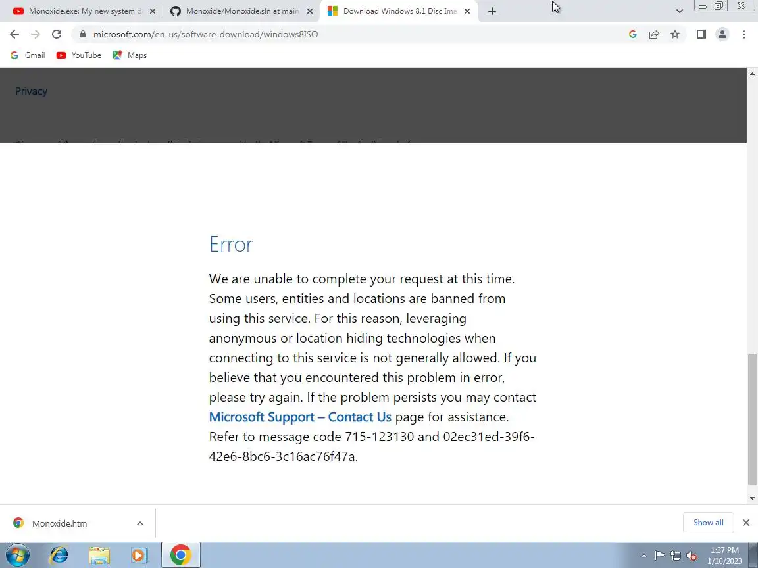Switch to the Monoxide.exe YouTube tab
758x568 pixels.
(80, 11)
